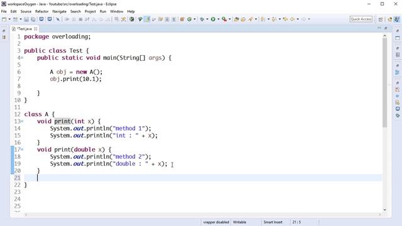Image resolution: width=402 pixels, height=226 pixels.
Task: Click the Terminate square icon
Action: tap(80, 19)
